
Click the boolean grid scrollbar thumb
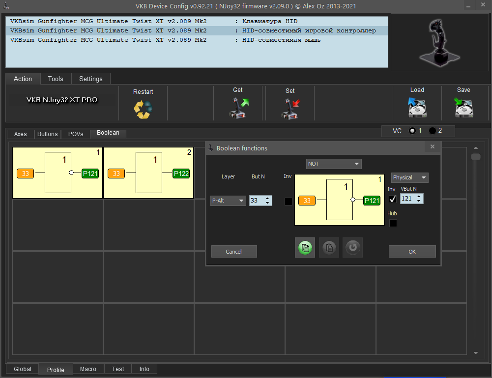pos(476,157)
